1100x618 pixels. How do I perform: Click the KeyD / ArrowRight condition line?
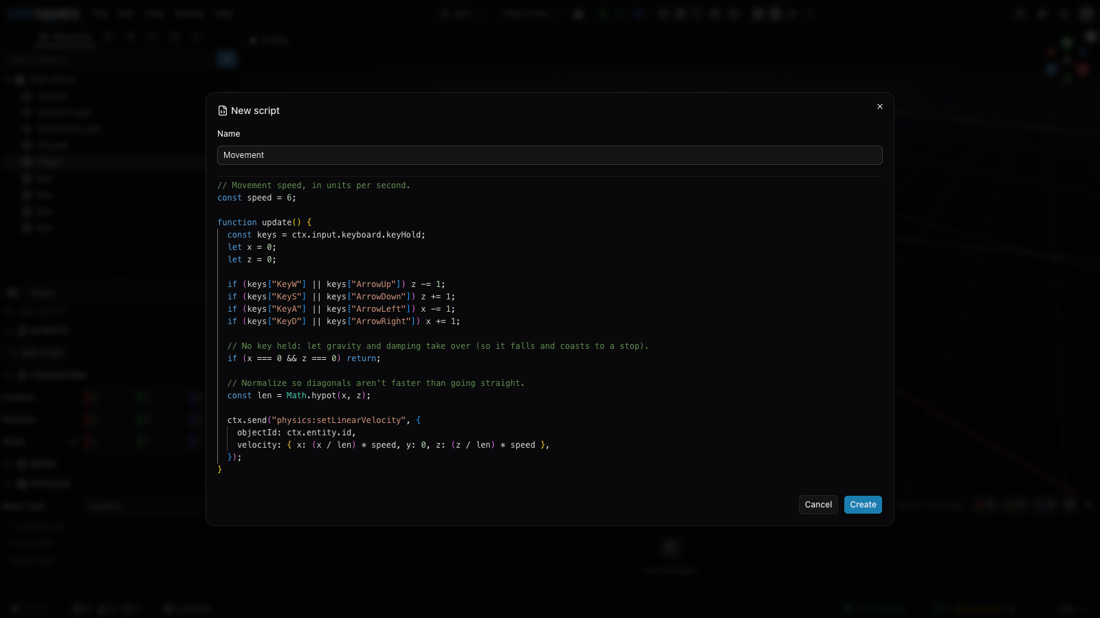344,321
